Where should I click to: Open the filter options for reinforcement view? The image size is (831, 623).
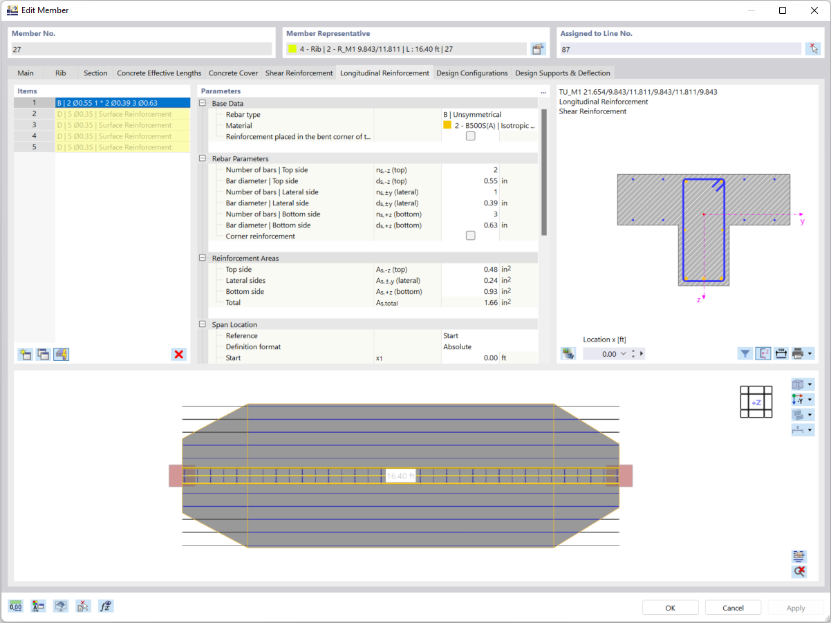(745, 353)
